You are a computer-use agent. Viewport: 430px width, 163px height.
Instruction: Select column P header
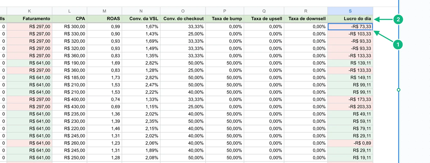pyautogui.click(x=225, y=11)
